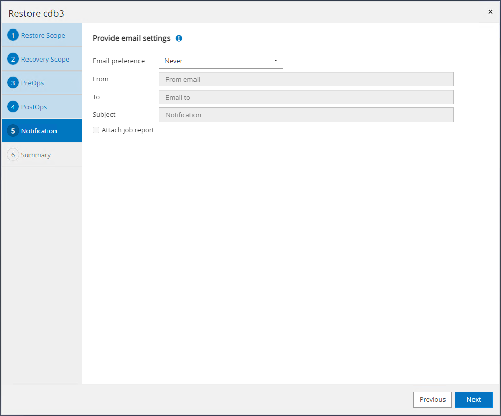Click the info icon beside Provide email settings
Screen dimensions: 501x416
pyautogui.click(x=179, y=38)
